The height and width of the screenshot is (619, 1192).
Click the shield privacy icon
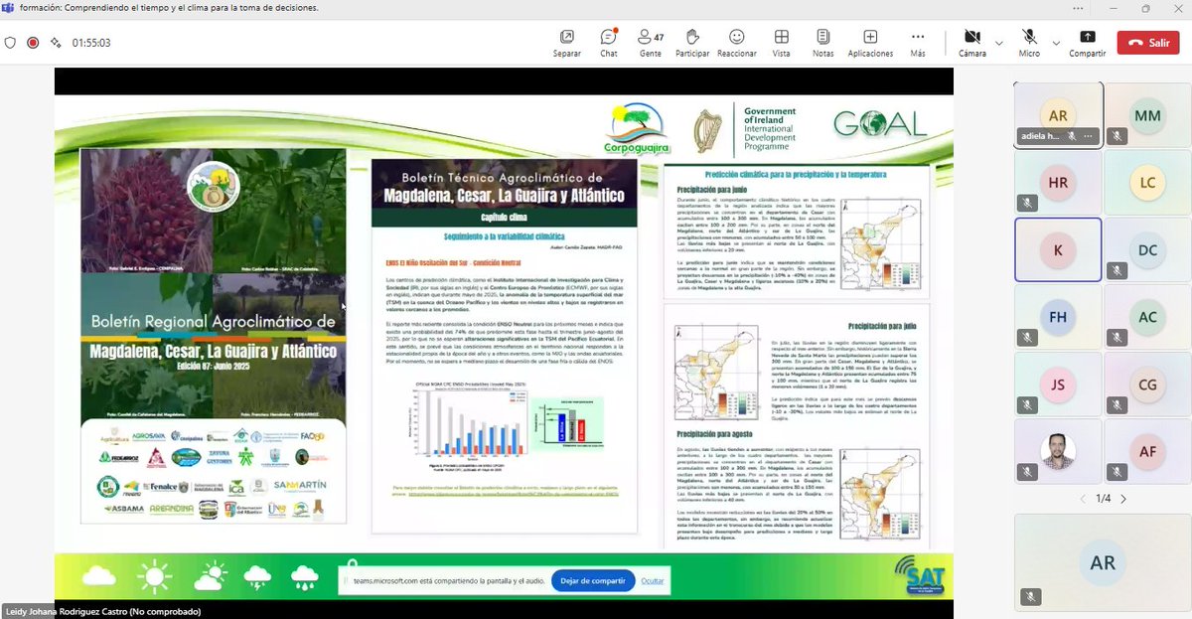coord(11,43)
